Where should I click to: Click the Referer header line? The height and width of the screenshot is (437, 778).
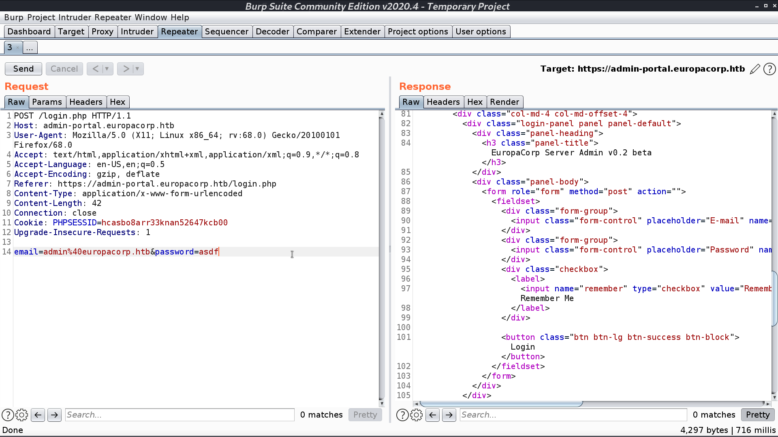point(145,184)
